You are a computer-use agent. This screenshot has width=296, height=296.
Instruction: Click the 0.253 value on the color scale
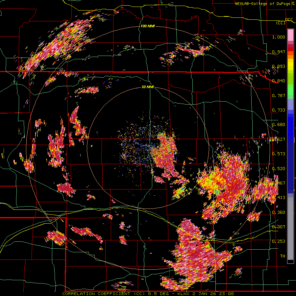pos(279,241)
